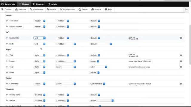191x107 pixels.
Task: Open region dropdown for Test token
Action: [x=39, y=21]
